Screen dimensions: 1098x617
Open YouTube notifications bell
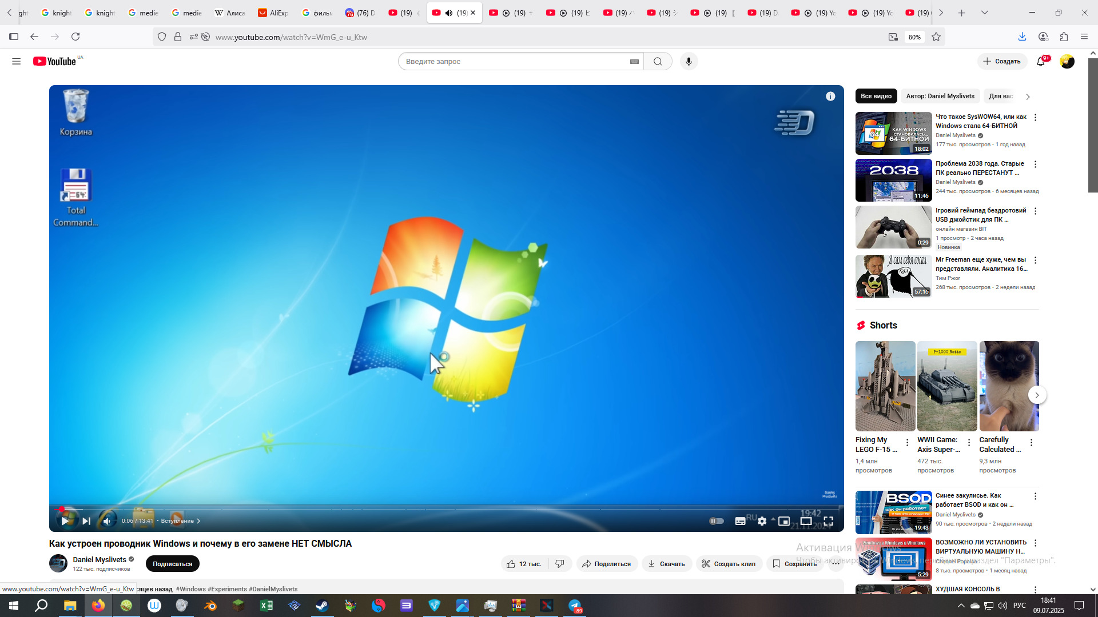[1040, 61]
